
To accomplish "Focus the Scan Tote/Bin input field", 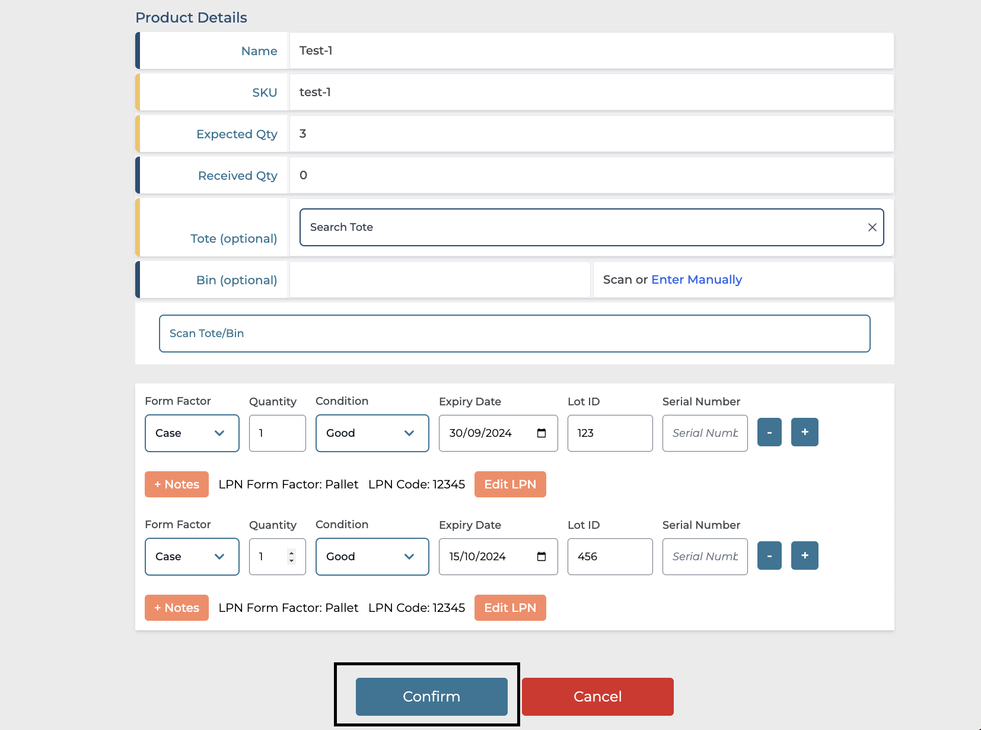I will point(514,334).
